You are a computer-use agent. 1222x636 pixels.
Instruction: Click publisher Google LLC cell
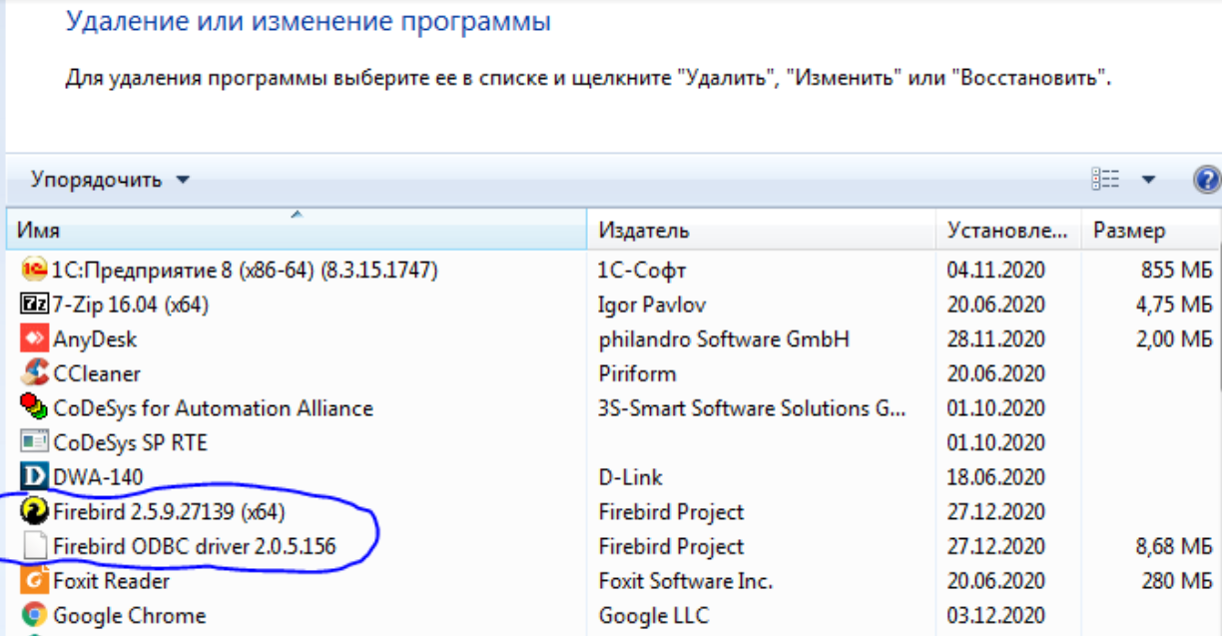pos(653,616)
